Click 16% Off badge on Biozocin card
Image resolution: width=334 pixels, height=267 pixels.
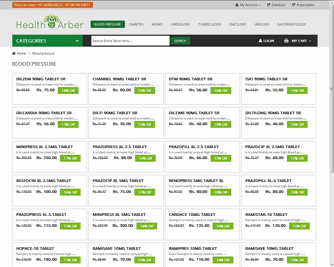(70, 192)
